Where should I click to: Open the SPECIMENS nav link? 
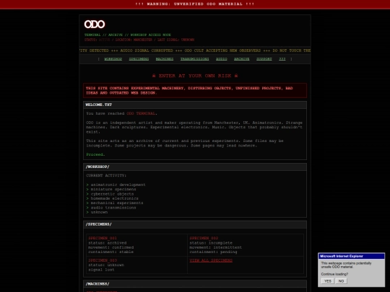(x=139, y=59)
